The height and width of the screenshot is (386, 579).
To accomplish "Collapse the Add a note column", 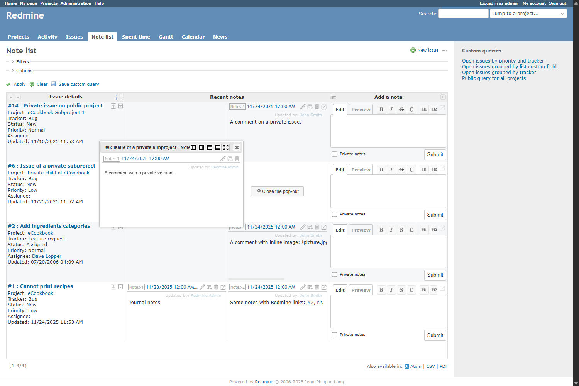I will (x=443, y=97).
